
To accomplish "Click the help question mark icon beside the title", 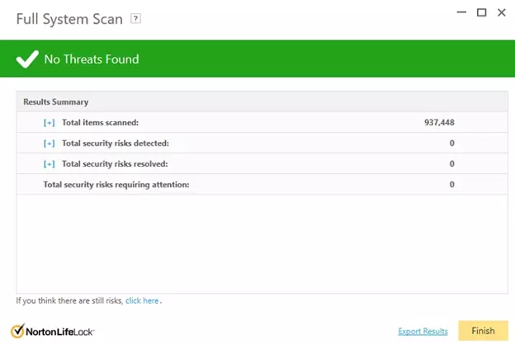I will [136, 19].
